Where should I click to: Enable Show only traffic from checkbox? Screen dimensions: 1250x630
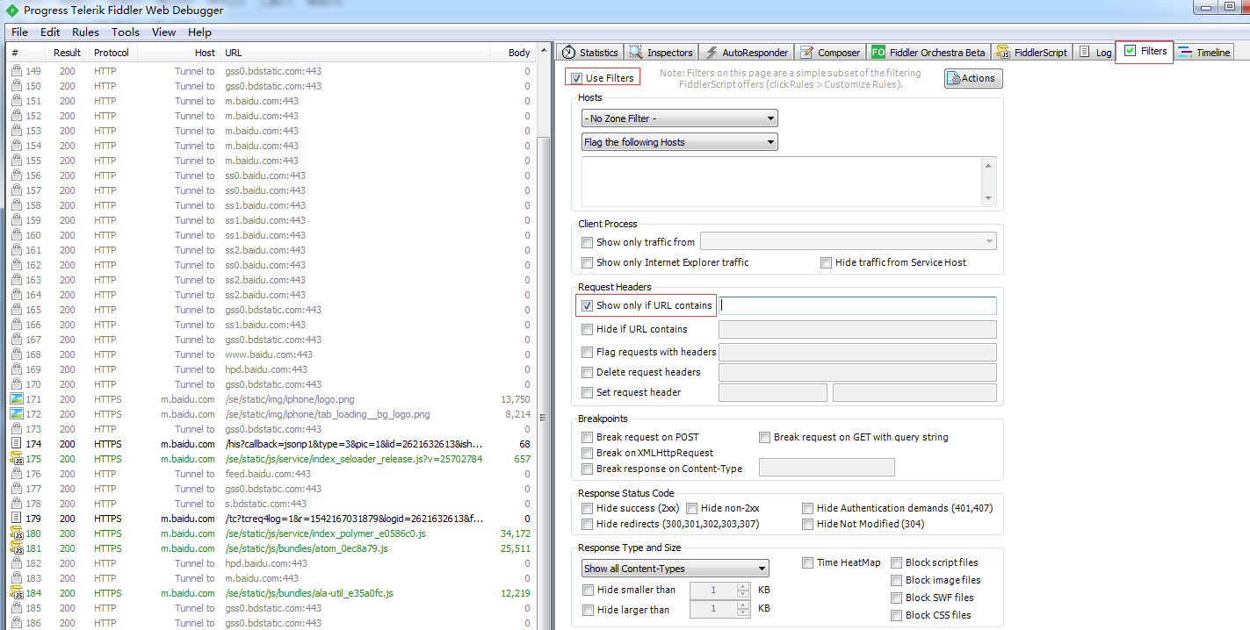click(588, 242)
